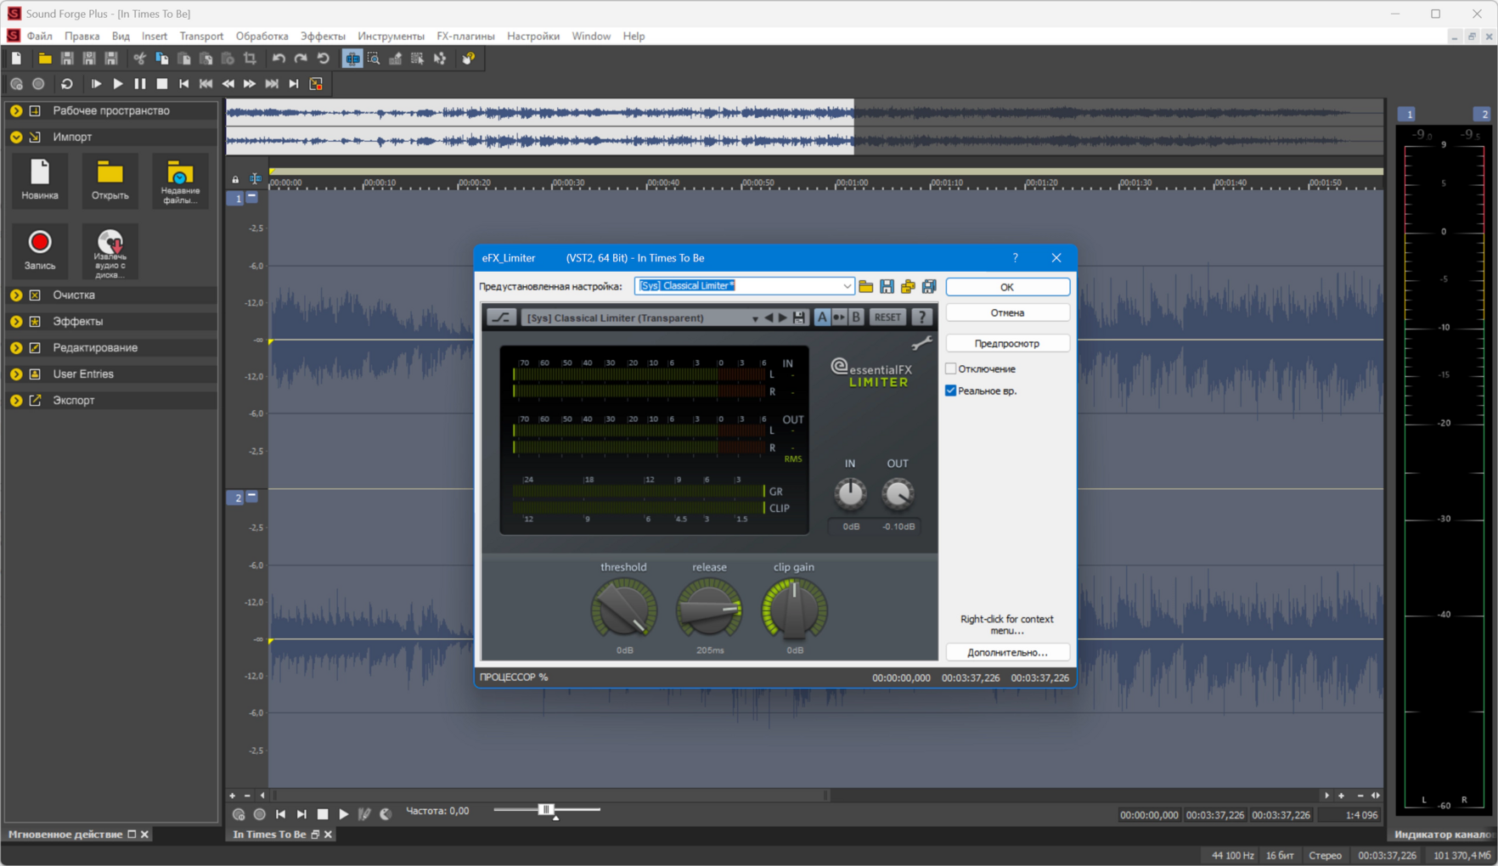Image resolution: width=1498 pixels, height=866 pixels.
Task: Open the Обработка menu
Action: coord(262,37)
